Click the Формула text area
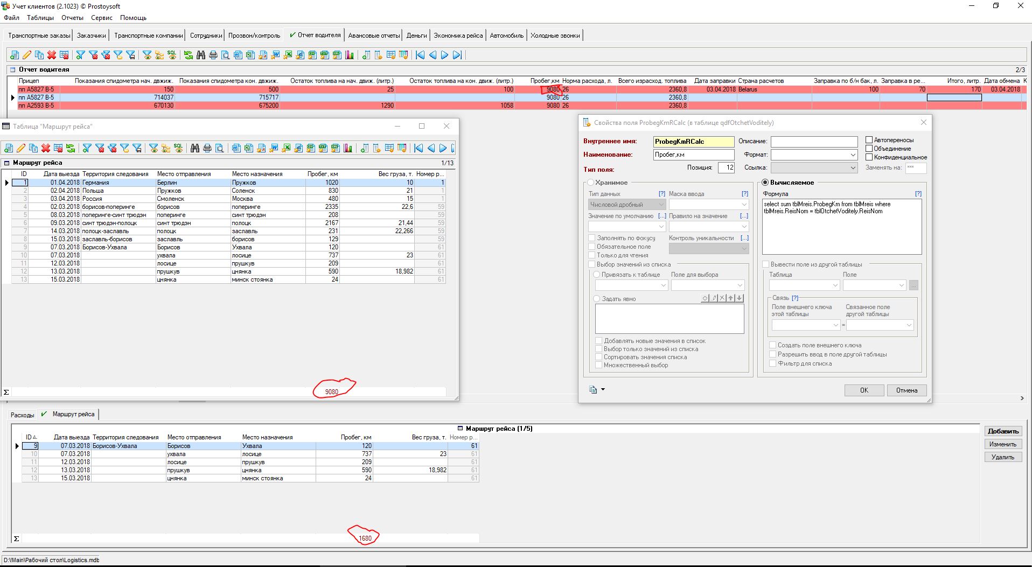1032x567 pixels. click(x=842, y=227)
